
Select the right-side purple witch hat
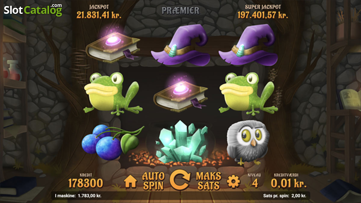(x=248, y=45)
